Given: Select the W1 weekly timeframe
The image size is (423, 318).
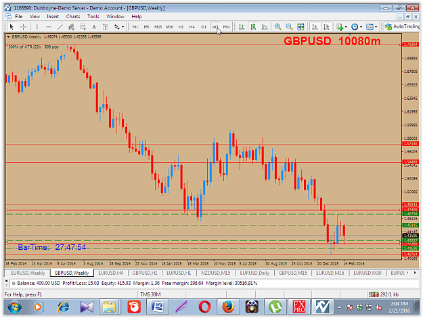Looking at the screenshot, I should 215,26.
